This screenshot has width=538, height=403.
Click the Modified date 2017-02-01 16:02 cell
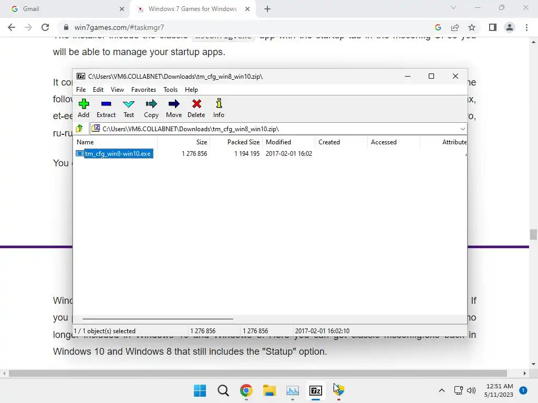click(289, 154)
